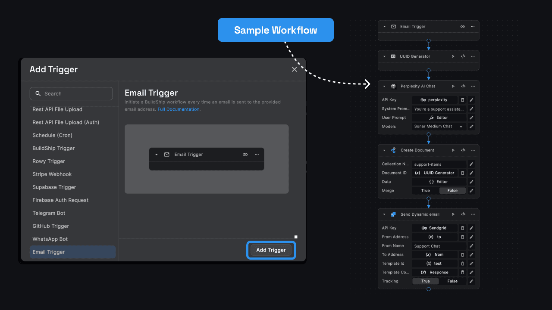Choose Telegram Bot trigger option
The width and height of the screenshot is (552, 310).
point(49,213)
